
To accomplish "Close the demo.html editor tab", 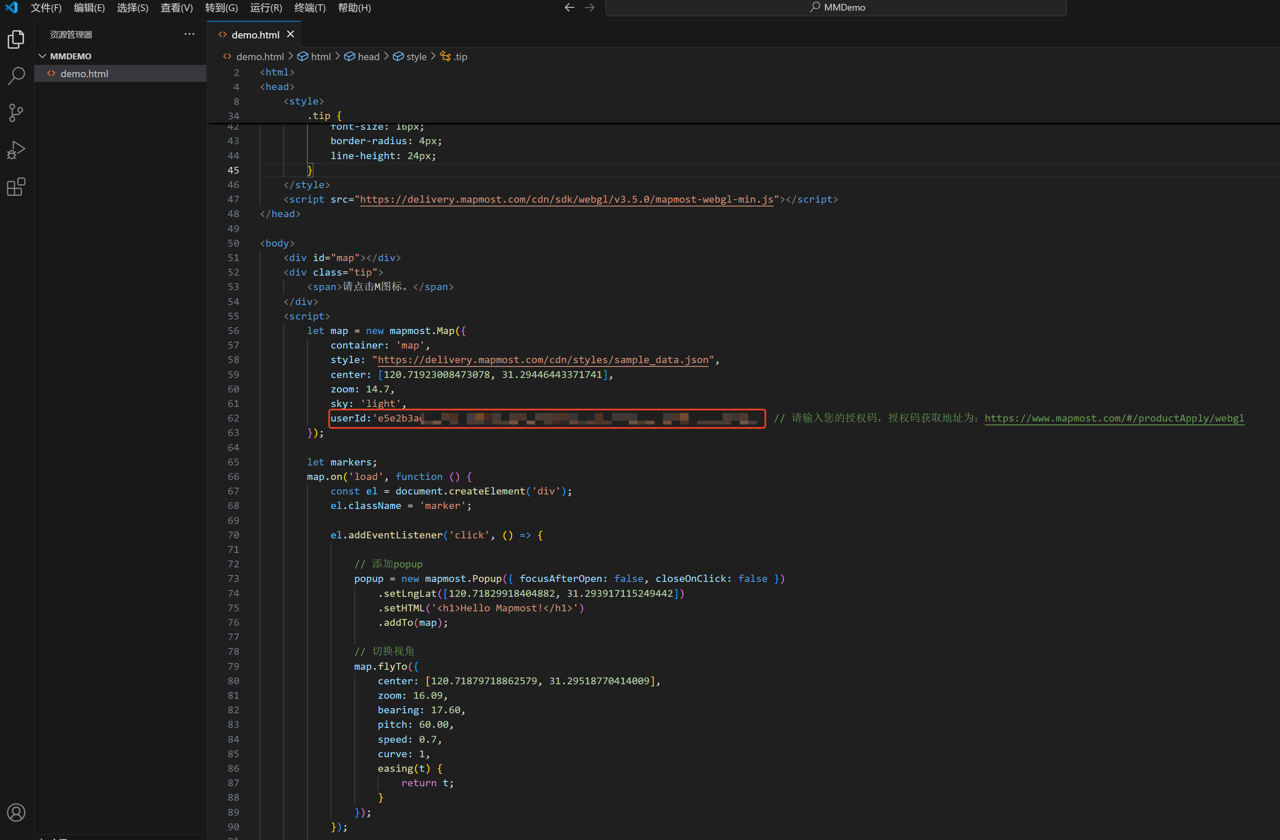I will tap(290, 35).
